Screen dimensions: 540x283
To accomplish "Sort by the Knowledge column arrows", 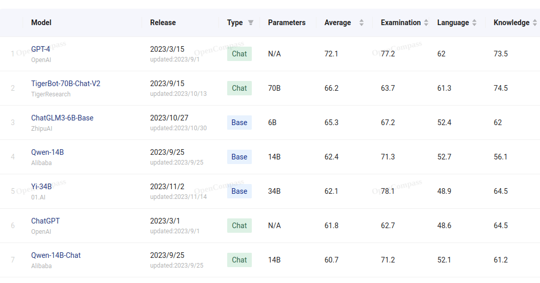I will coord(534,23).
